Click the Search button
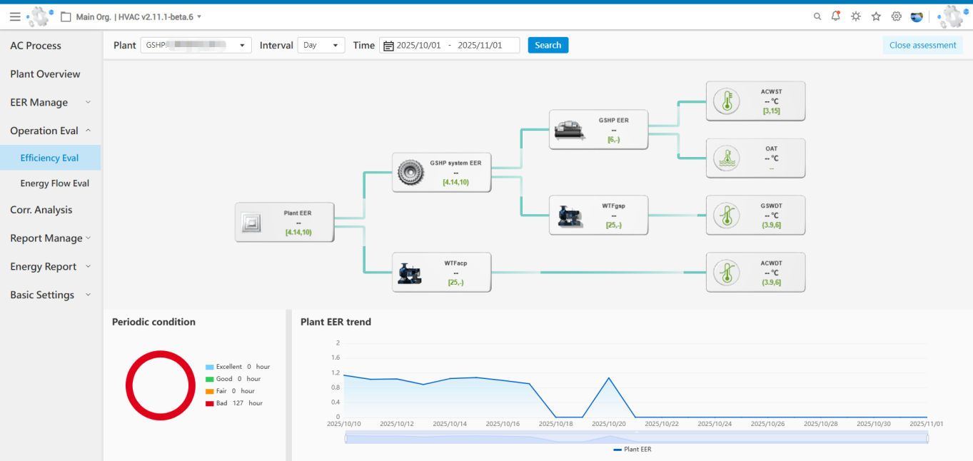This screenshot has height=461, width=973. pyautogui.click(x=548, y=45)
